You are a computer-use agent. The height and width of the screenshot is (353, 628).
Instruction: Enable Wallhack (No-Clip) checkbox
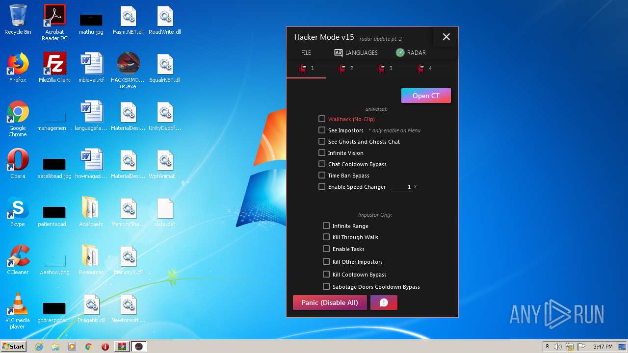[x=322, y=119]
